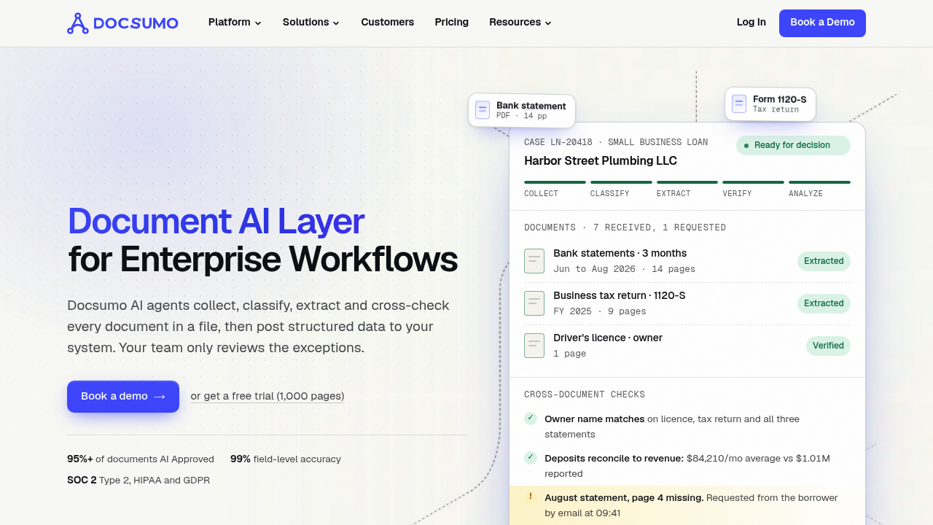Screen dimensions: 933x525
Task: Click the Business tax return document icon
Action: point(534,303)
